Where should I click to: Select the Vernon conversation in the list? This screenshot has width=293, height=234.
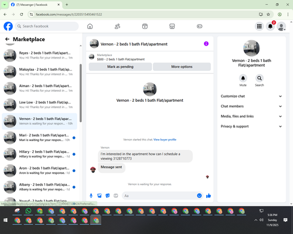click(39, 121)
